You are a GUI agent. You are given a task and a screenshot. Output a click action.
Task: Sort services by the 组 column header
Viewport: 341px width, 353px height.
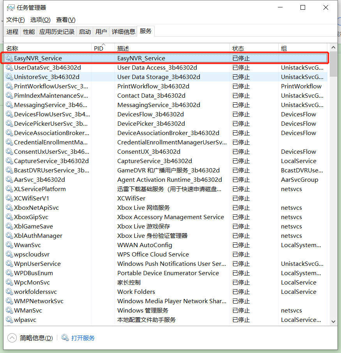[303, 48]
